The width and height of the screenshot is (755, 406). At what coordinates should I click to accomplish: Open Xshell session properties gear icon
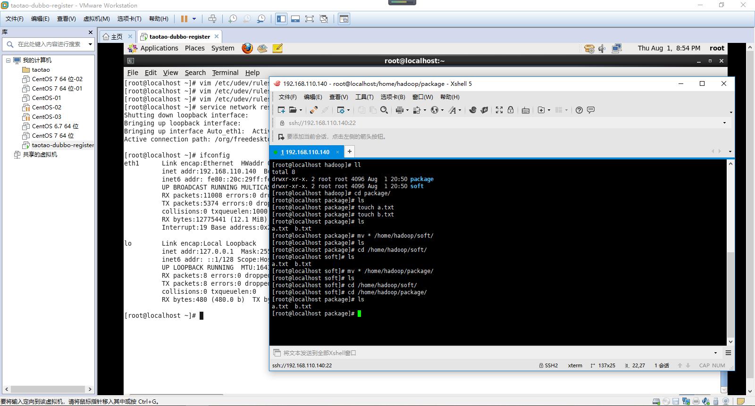coord(341,110)
